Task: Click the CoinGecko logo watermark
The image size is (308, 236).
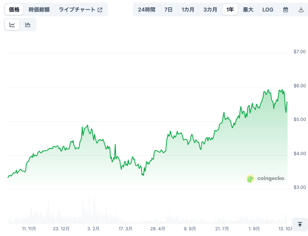Action: [x=265, y=179]
